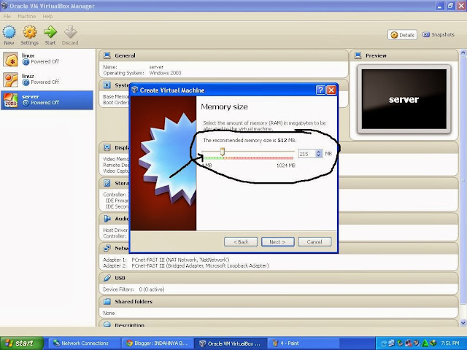Click the green Start arrow icon
Viewport: 467px width, 350px height.
click(x=50, y=32)
